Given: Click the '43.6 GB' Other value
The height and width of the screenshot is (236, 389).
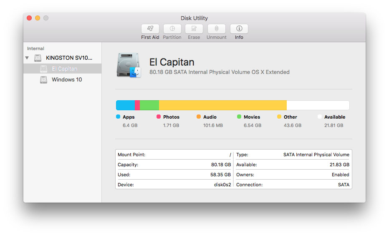Looking at the screenshot, I should click(293, 125).
